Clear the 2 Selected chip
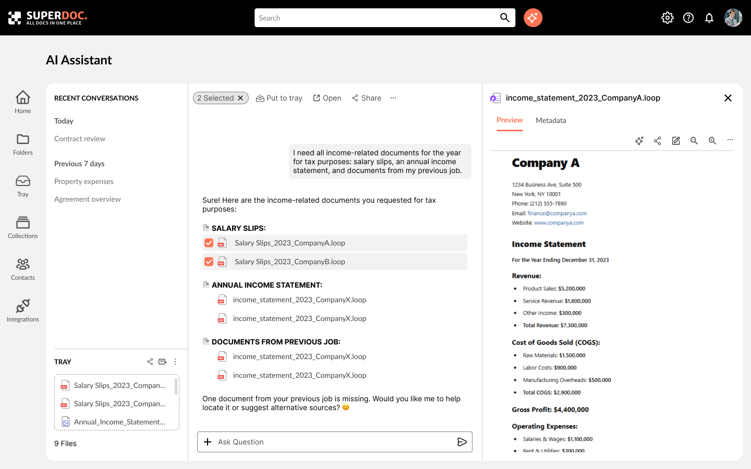 tap(240, 98)
